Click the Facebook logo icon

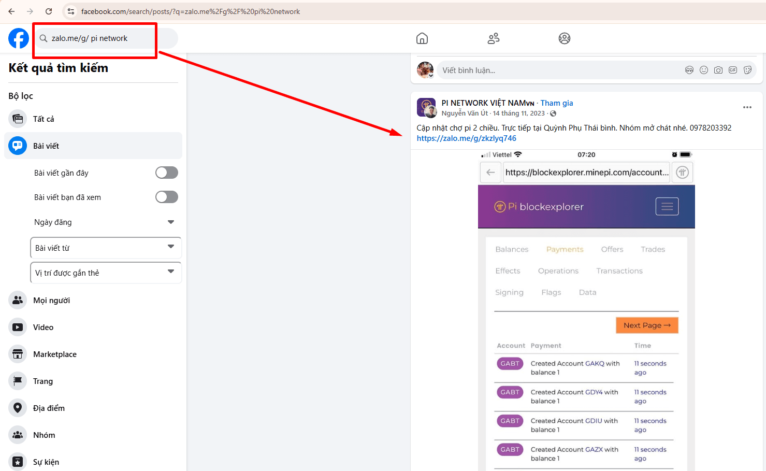tap(19, 38)
